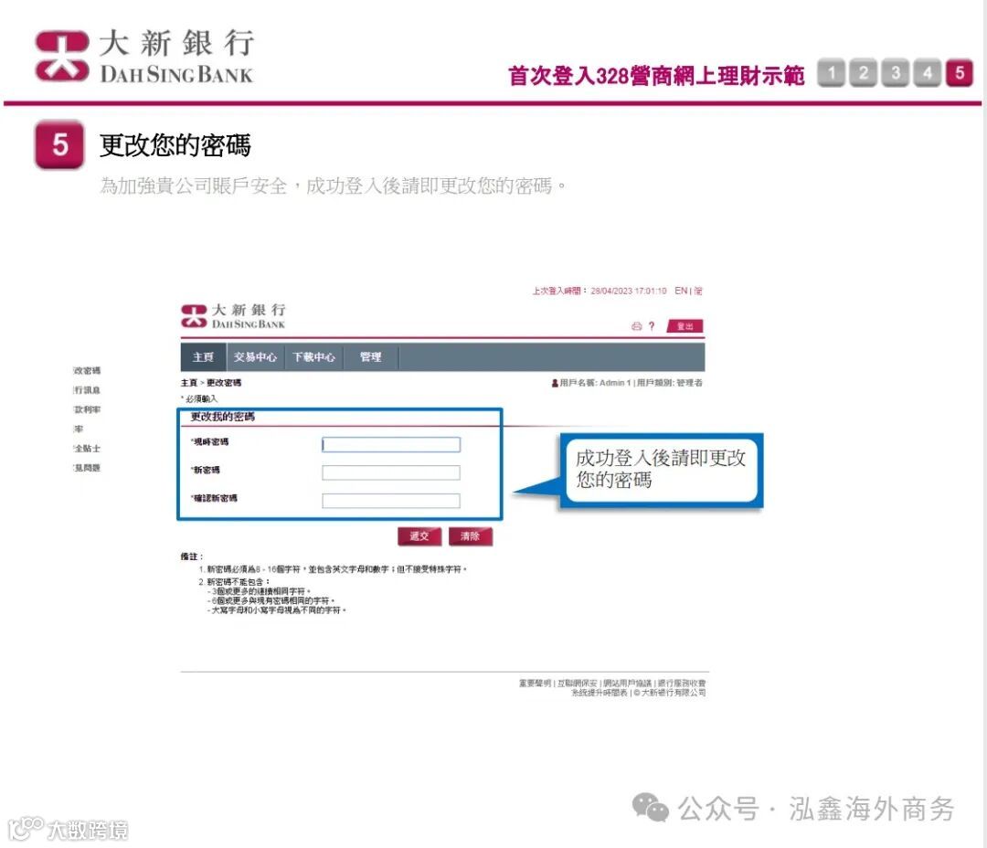987x848 pixels.
Task: Click the note about 8-16 character passwords
Action: click(x=333, y=569)
